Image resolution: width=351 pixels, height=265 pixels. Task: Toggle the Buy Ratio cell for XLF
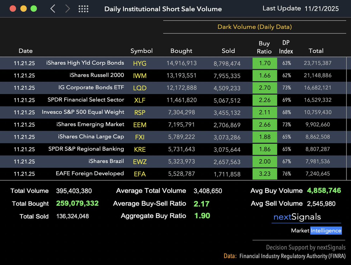[x=265, y=100]
